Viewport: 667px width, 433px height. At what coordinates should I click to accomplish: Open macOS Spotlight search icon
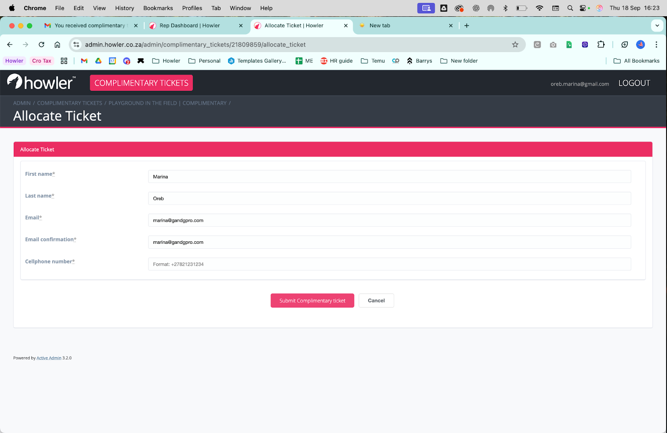point(570,8)
